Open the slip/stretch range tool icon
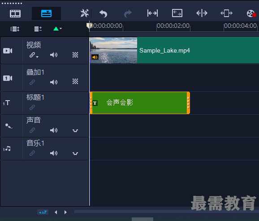 click(x=152, y=13)
